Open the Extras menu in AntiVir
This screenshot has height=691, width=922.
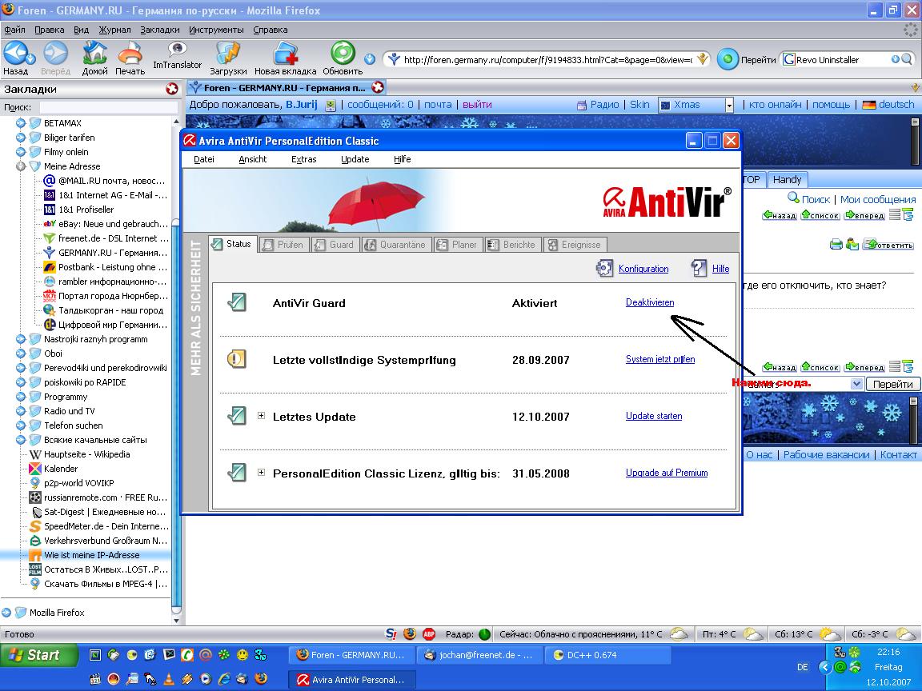tap(303, 159)
